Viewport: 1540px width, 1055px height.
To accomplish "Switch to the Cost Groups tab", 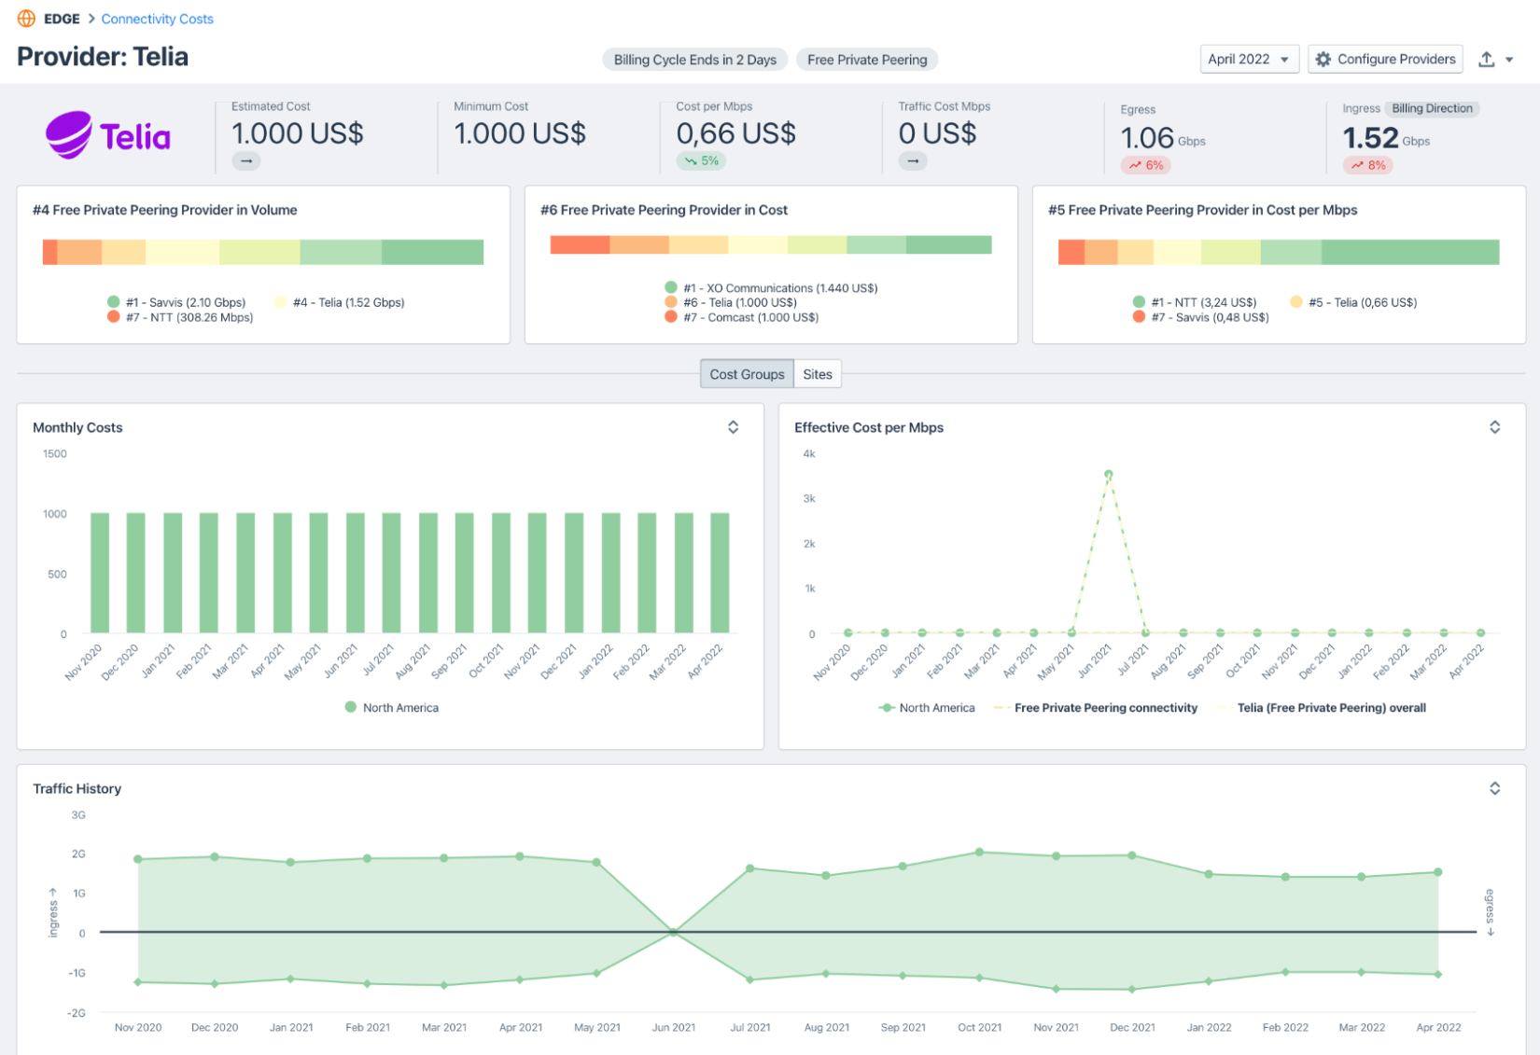I will [x=747, y=374].
